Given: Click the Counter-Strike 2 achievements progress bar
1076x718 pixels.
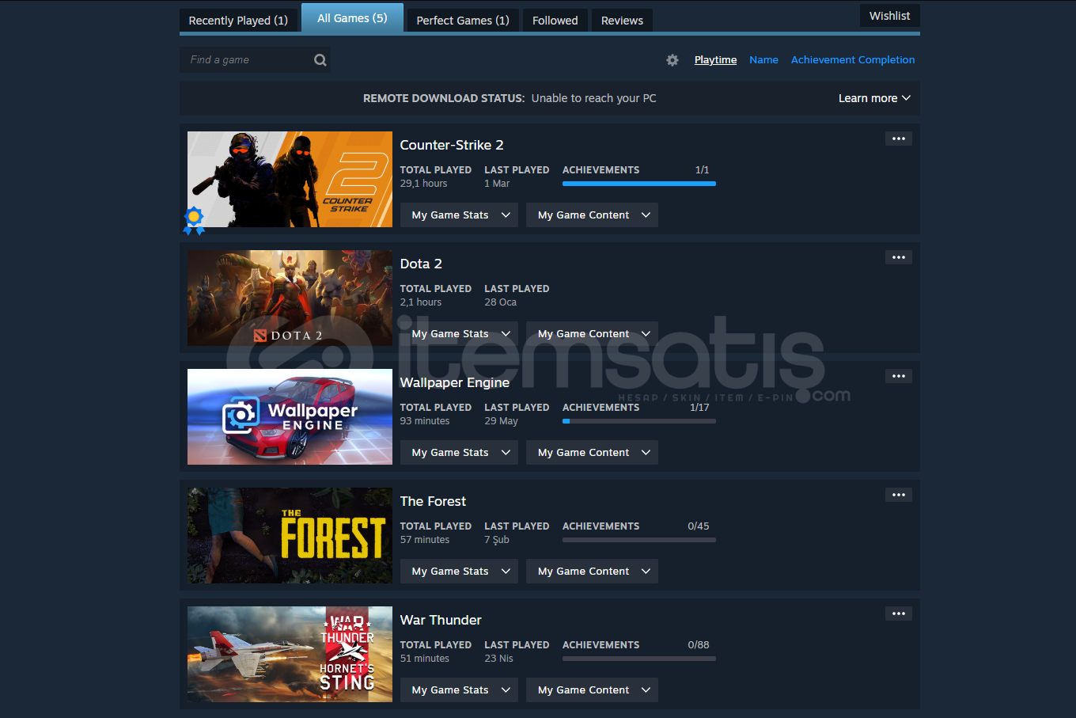Looking at the screenshot, I should 639,184.
